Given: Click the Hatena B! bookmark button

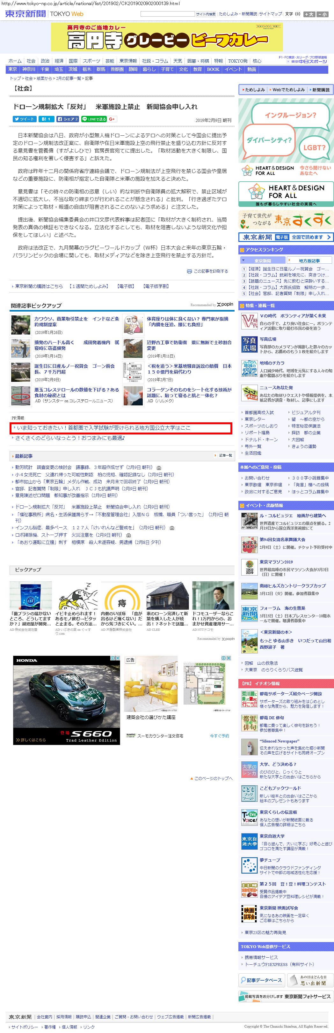Looking at the screenshot, I should pos(46,119).
